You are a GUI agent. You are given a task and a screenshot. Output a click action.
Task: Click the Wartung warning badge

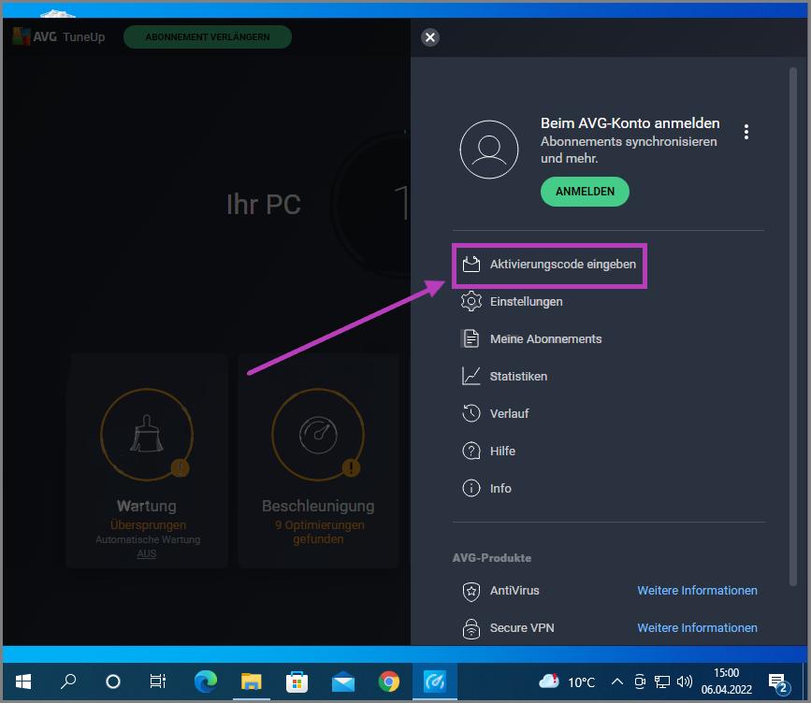tap(180, 468)
